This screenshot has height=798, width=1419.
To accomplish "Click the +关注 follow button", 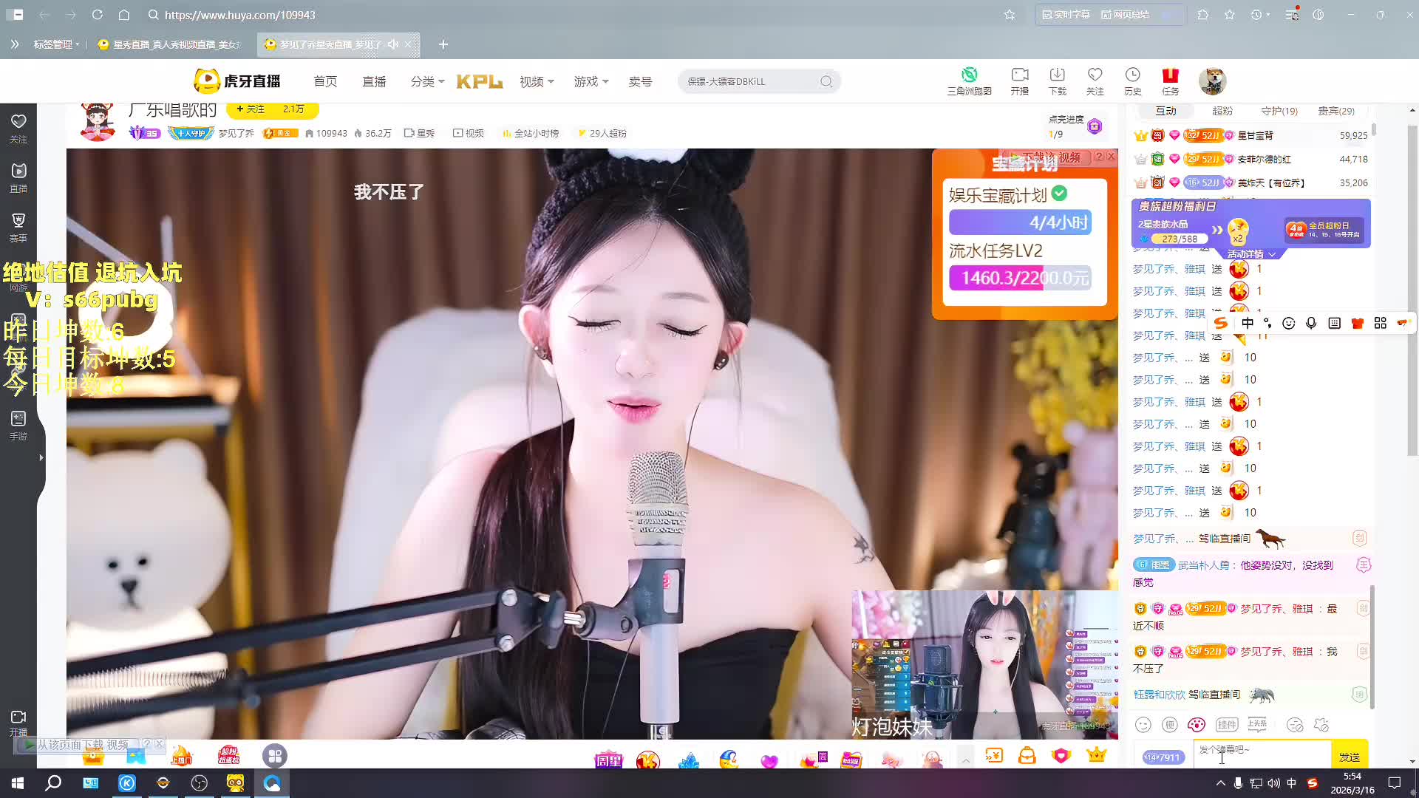I will 251,109.
